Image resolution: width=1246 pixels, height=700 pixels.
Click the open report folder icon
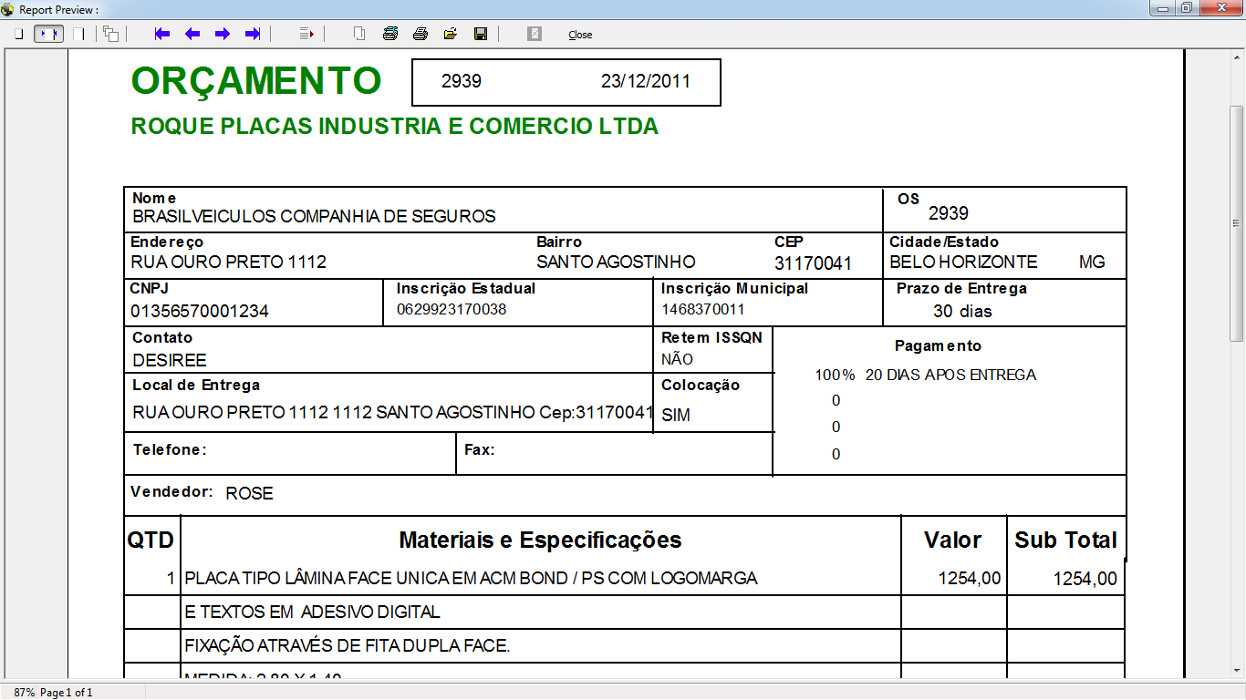pyautogui.click(x=451, y=34)
